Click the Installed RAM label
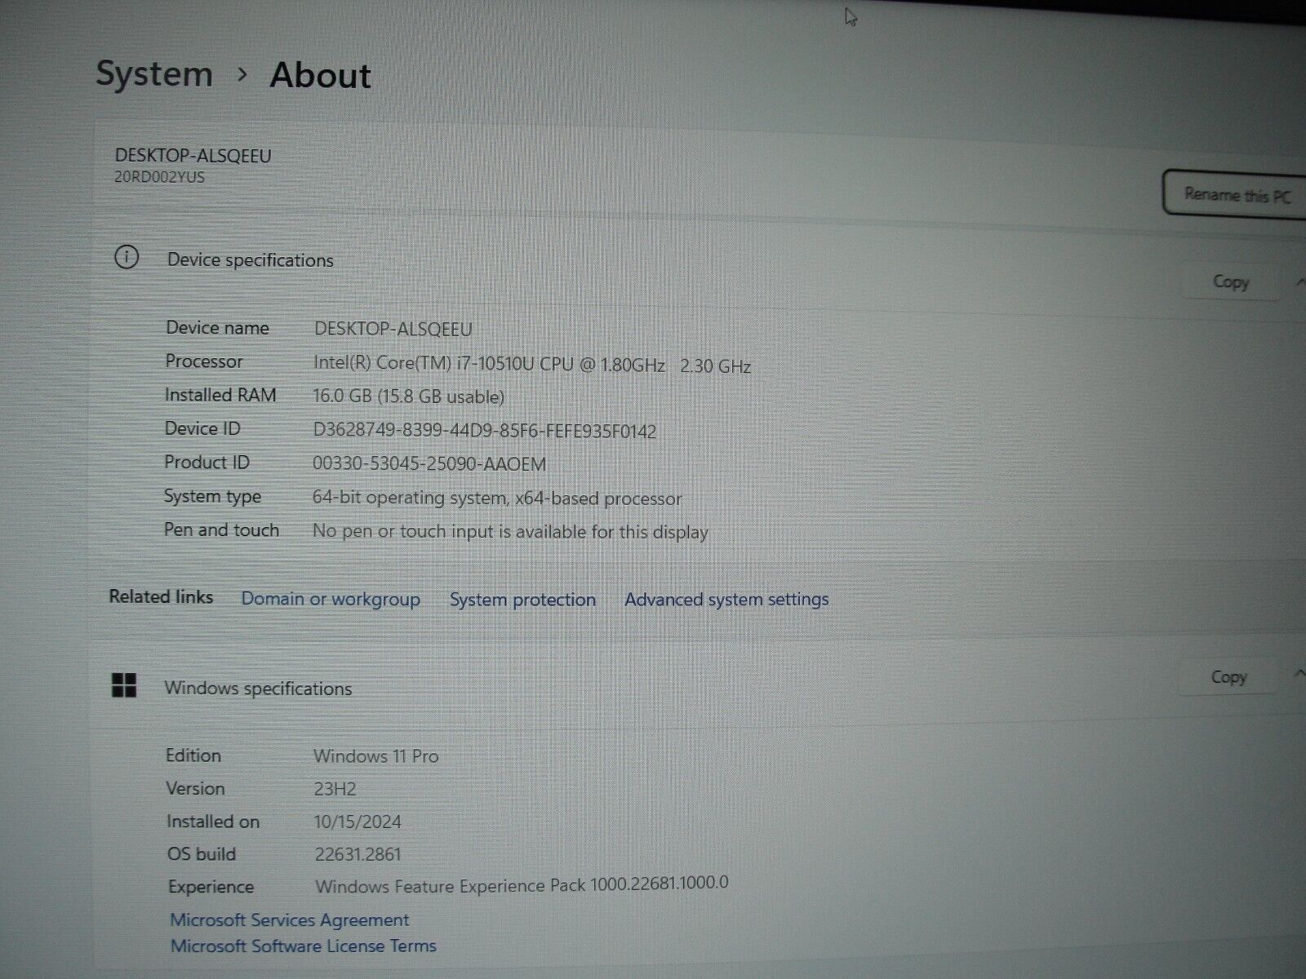The height and width of the screenshot is (979, 1306). [220, 395]
